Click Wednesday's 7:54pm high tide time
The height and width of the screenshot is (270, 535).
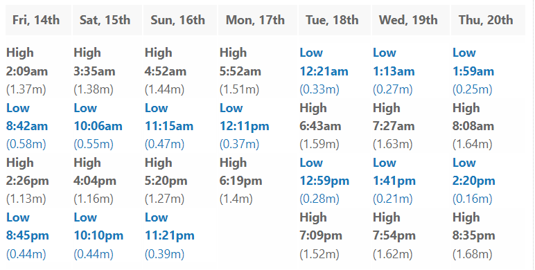pos(394,235)
